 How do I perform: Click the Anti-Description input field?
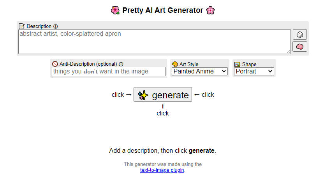tap(109, 72)
